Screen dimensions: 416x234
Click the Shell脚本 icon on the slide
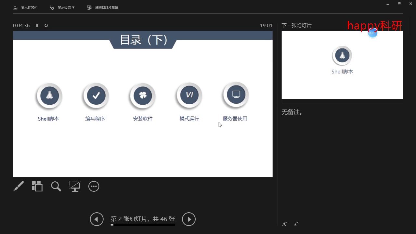click(x=49, y=96)
